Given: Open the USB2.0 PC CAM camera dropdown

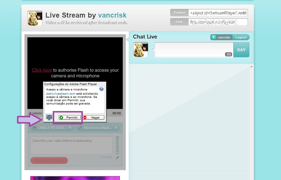Looking at the screenshot, I should 52,128.
